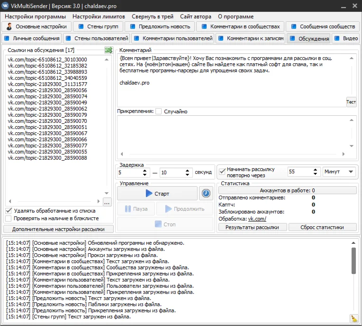Click the green import links icon
Viewport: 362px width, 326px height.
tap(109, 50)
